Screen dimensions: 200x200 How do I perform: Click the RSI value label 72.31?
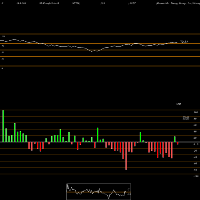click(x=184, y=42)
